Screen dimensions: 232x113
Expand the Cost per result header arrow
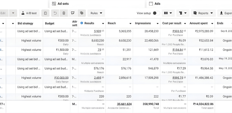[185, 23]
